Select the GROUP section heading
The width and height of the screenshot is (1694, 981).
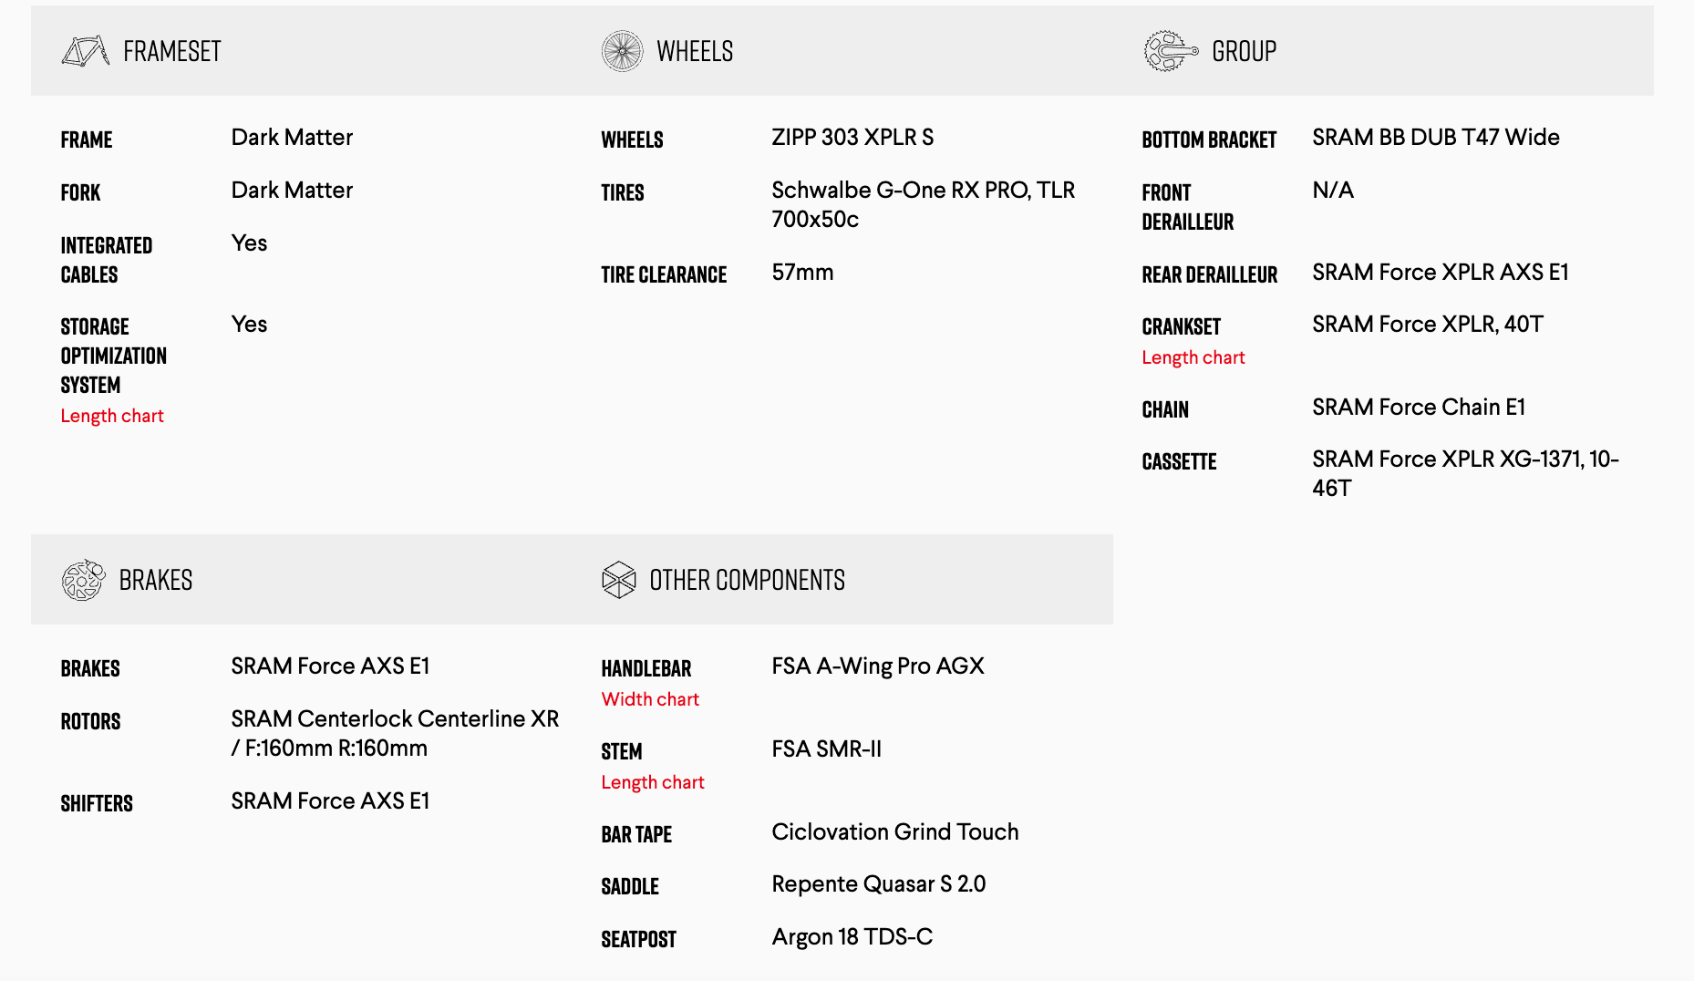click(x=1244, y=52)
